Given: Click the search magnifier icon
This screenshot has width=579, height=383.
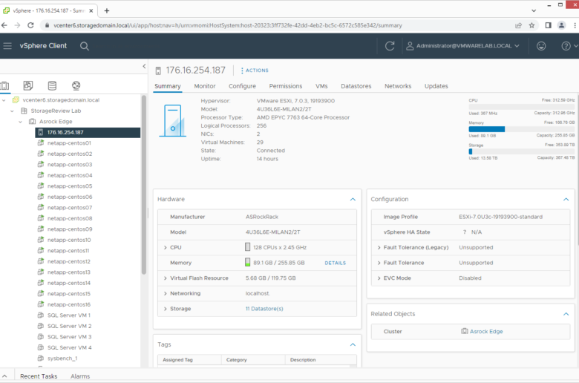Looking at the screenshot, I should [85, 46].
